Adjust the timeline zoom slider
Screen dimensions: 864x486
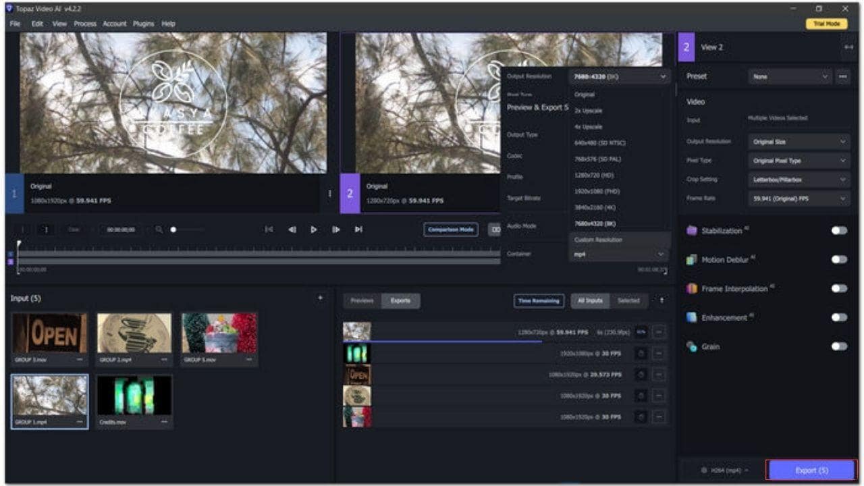point(186,230)
